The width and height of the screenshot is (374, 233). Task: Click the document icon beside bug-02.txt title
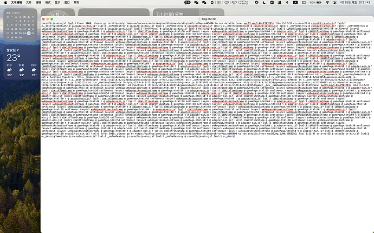199,19
